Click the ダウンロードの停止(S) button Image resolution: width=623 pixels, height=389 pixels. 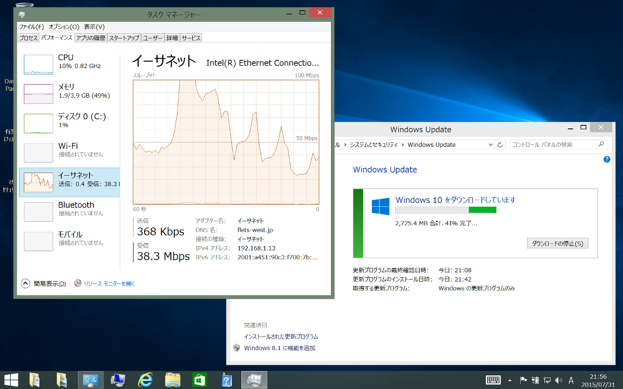coord(558,243)
